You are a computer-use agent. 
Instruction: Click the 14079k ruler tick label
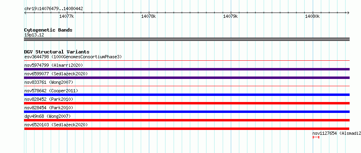tap(230, 16)
